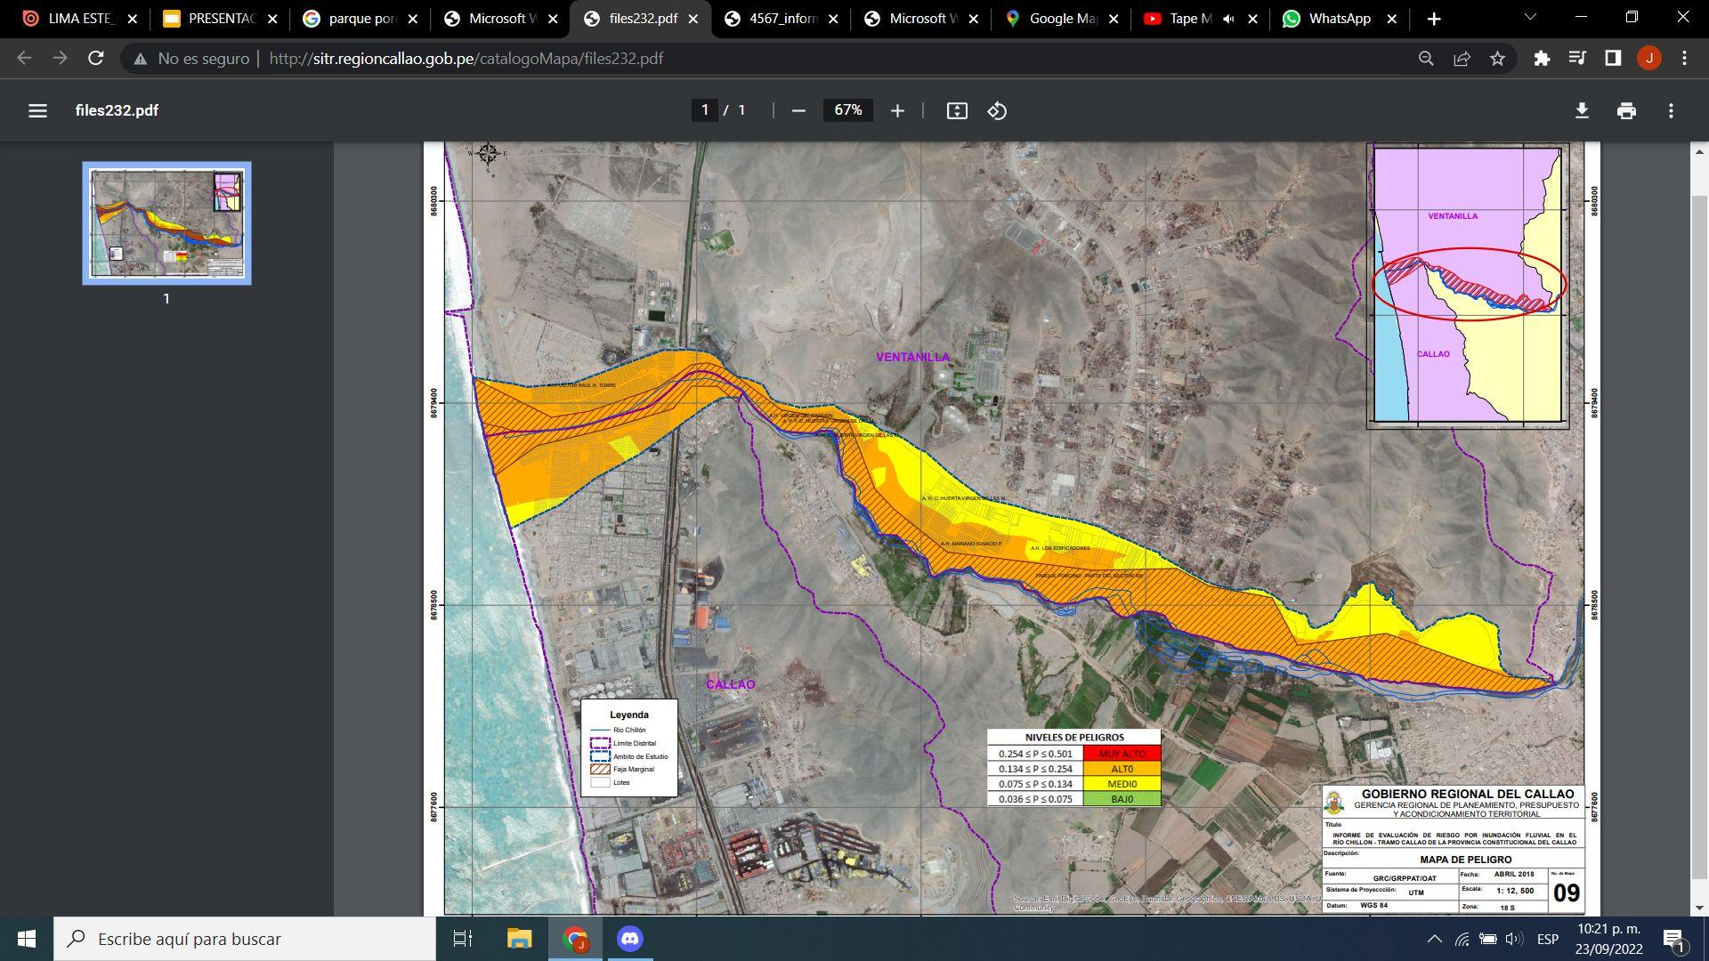Mute the Tape YouTube tab audio
Image resolution: width=1709 pixels, height=961 pixels.
pos(1228,19)
